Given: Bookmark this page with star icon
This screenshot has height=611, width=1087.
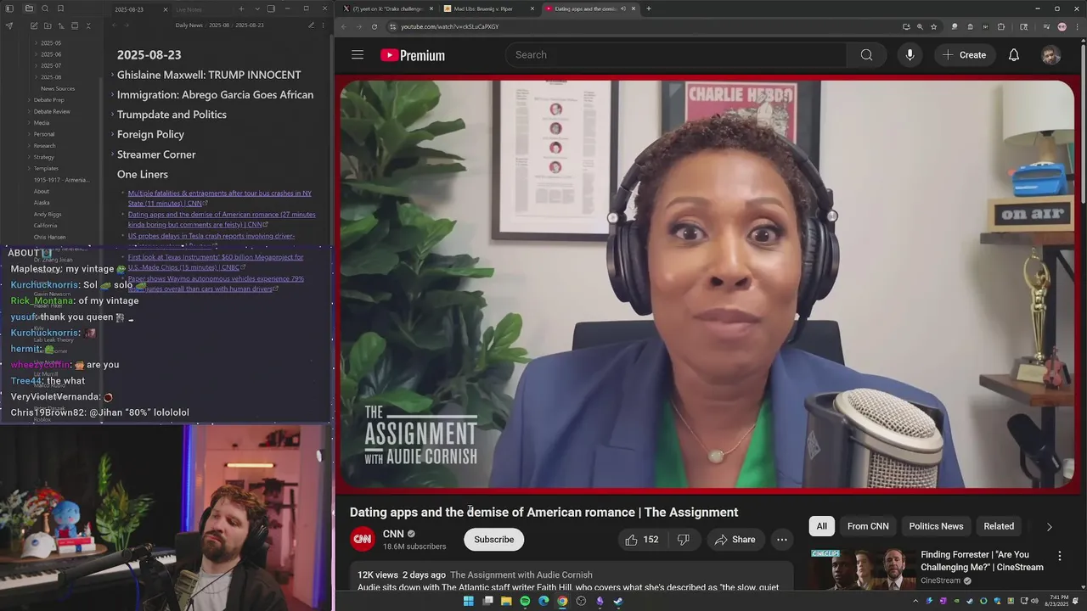Looking at the screenshot, I should coord(932,26).
